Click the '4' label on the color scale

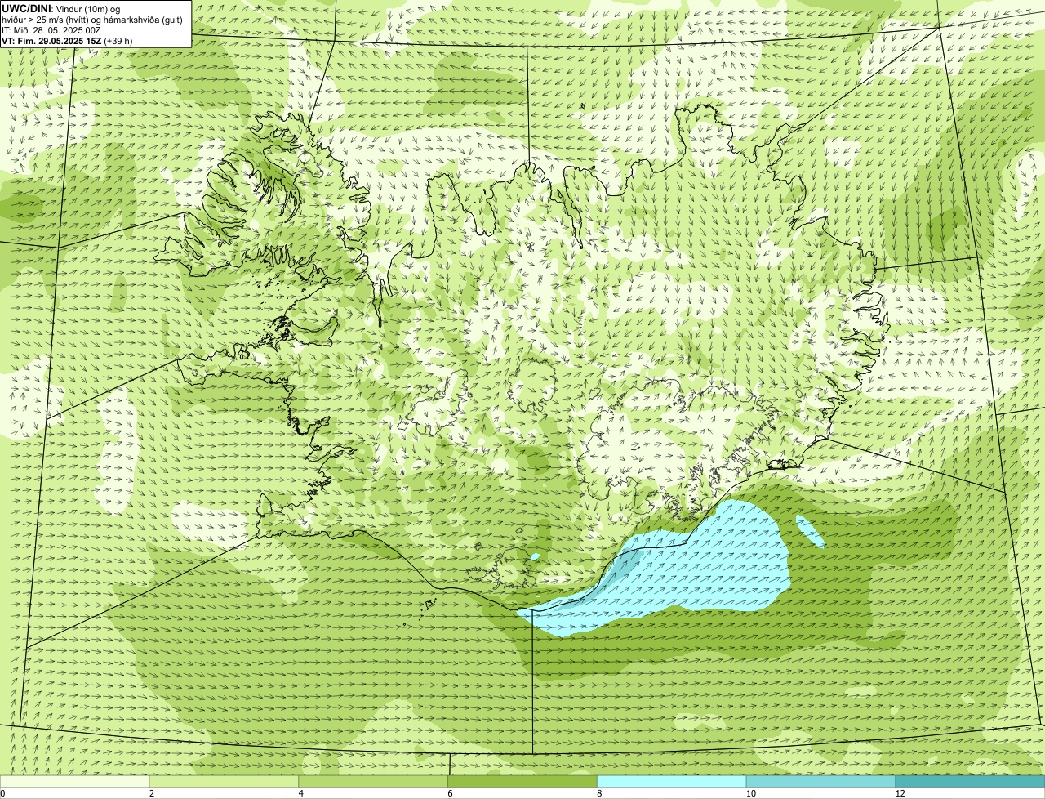pos(301,793)
